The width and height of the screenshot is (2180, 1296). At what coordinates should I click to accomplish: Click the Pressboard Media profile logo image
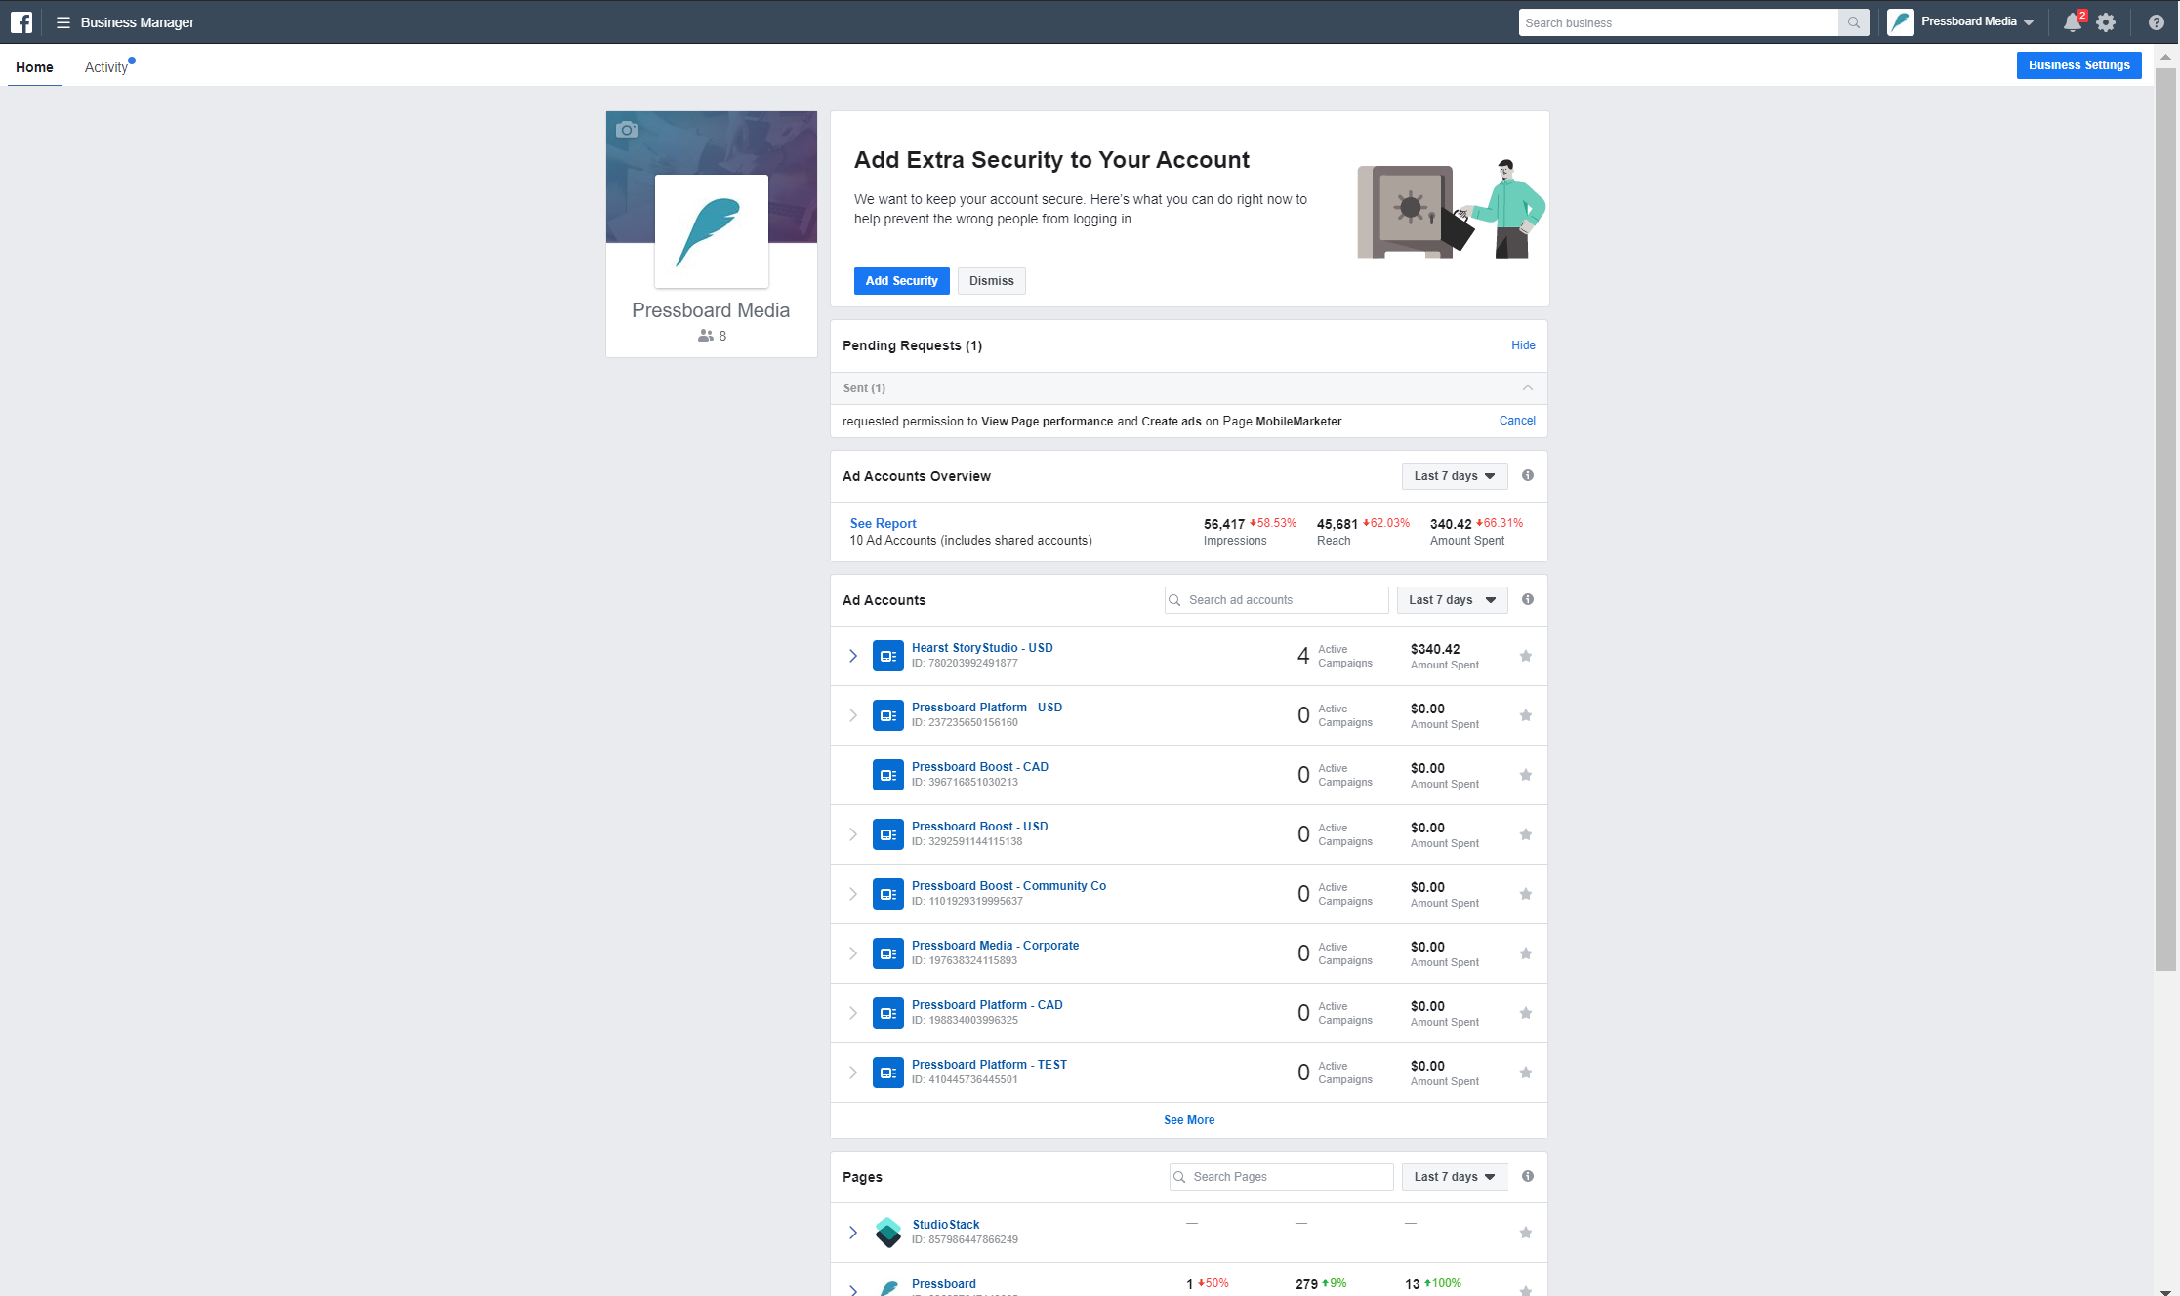point(711,231)
